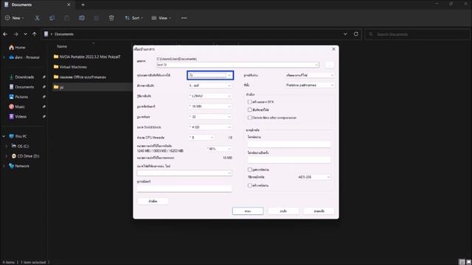Sort by the Name column header

62,46
